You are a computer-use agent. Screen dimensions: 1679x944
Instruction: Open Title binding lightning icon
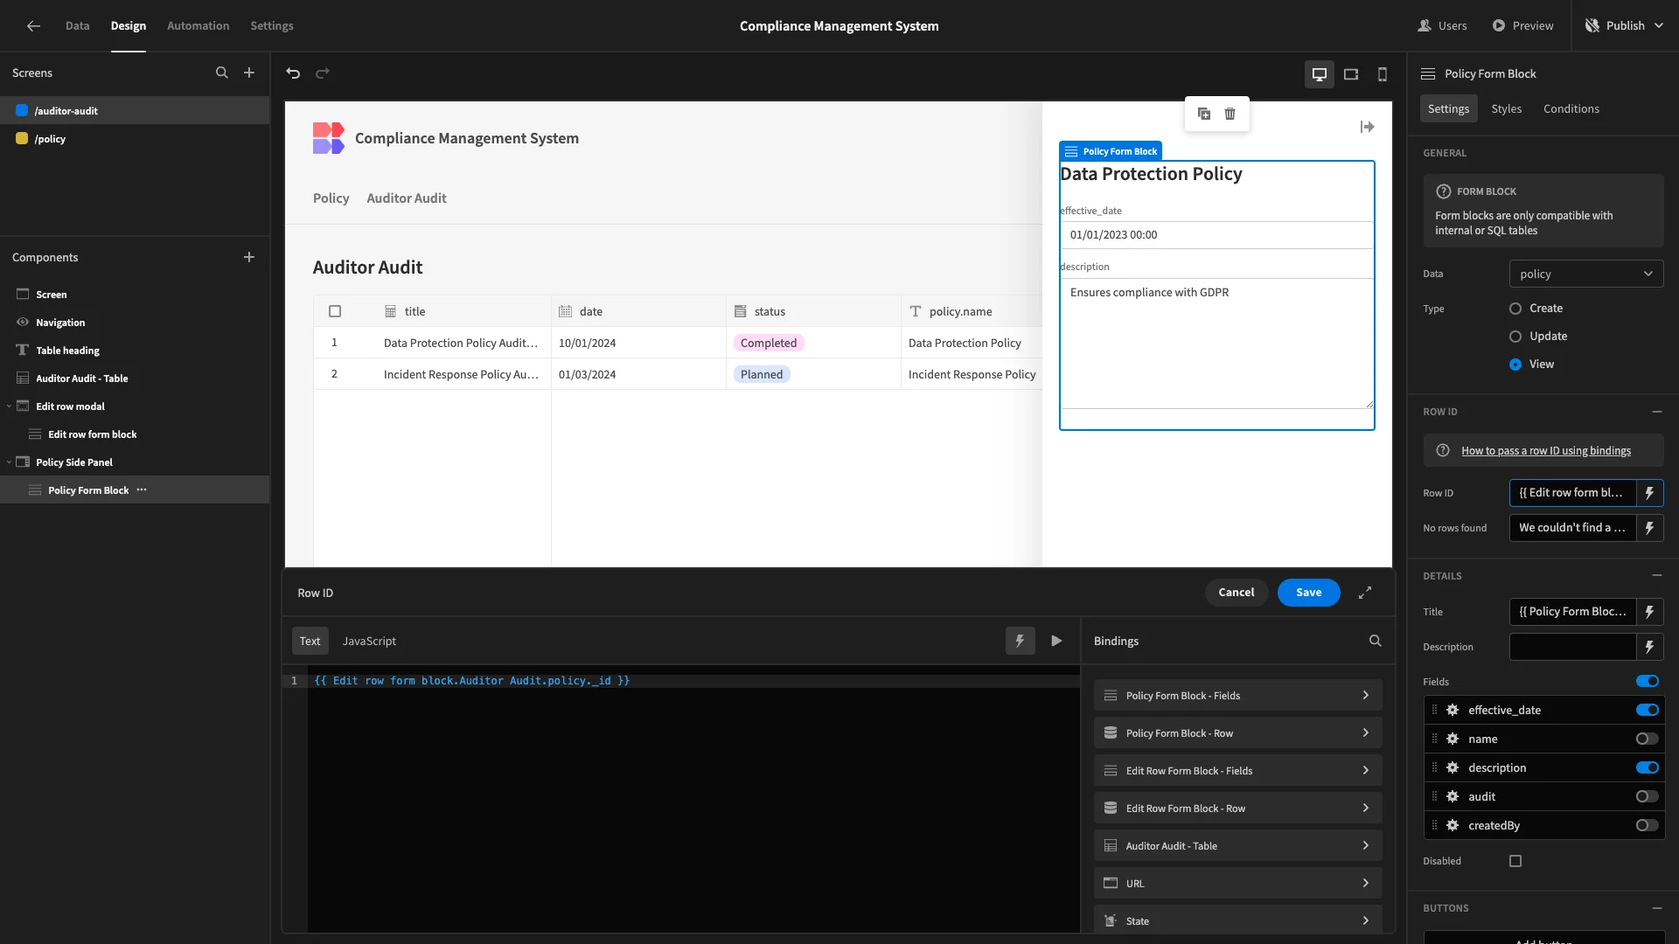point(1650,612)
